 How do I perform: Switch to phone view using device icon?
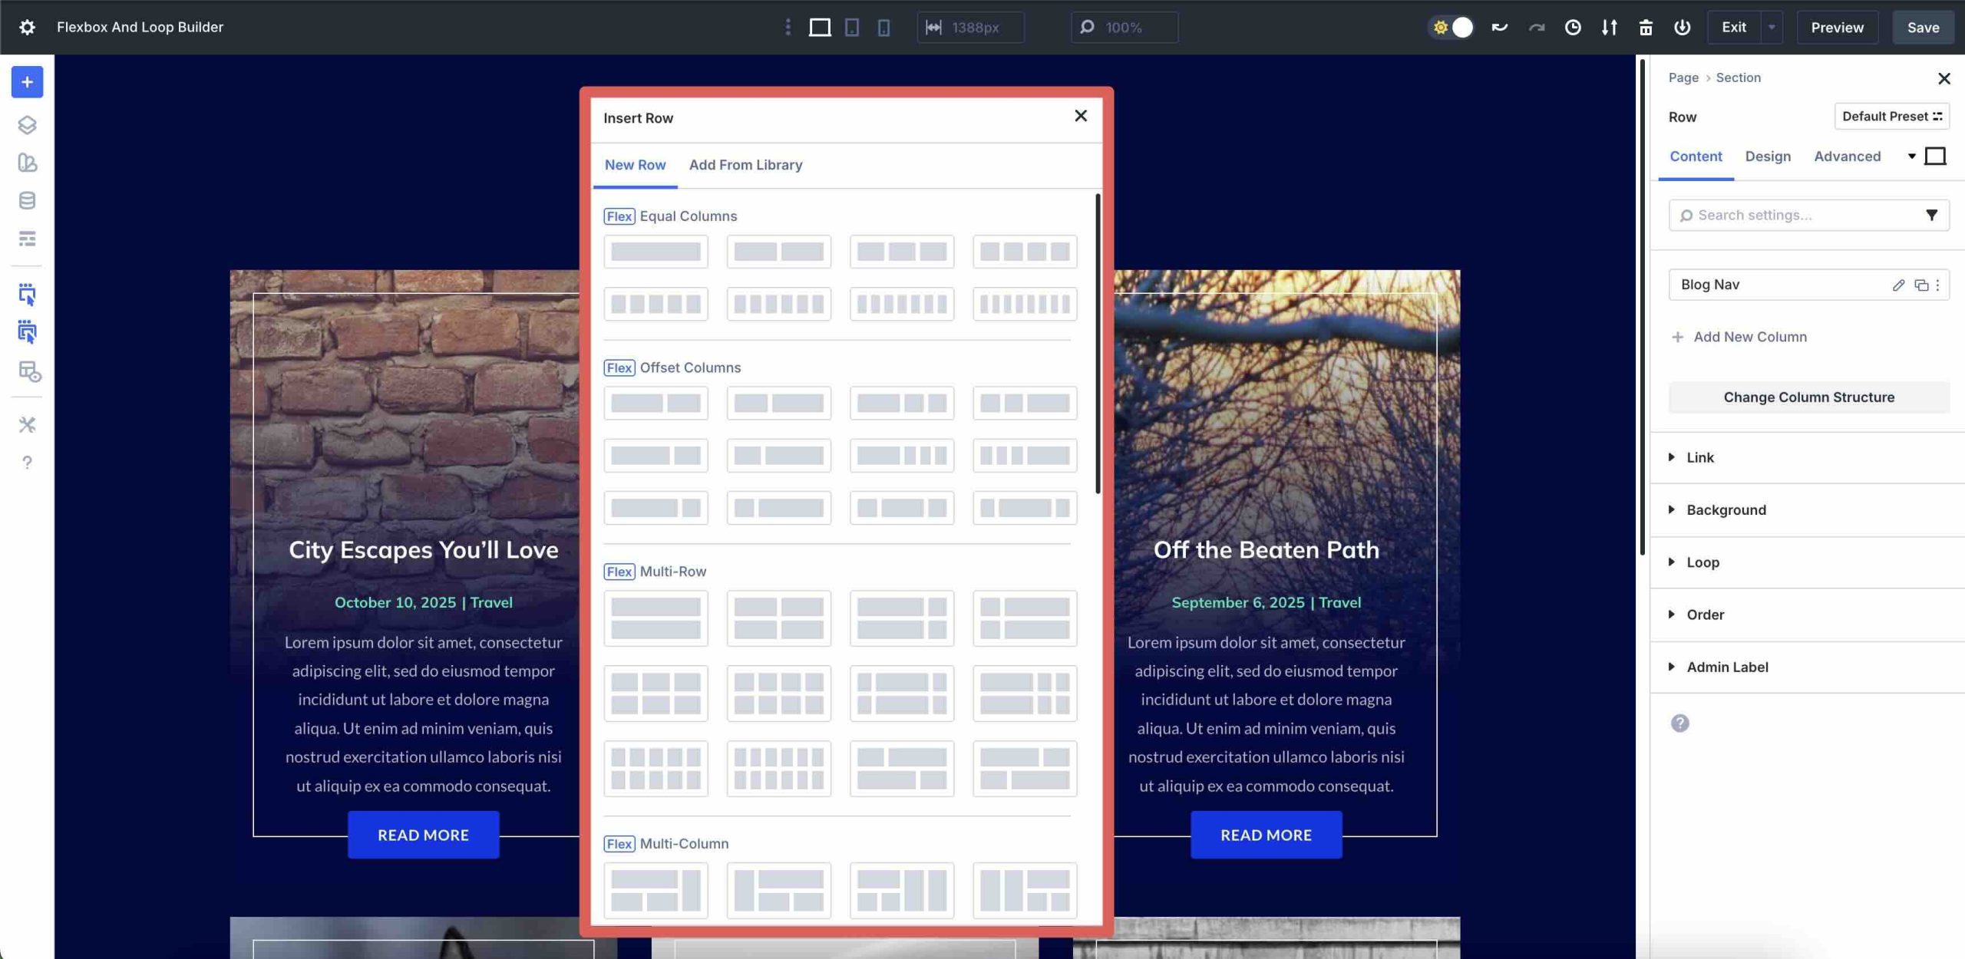(885, 27)
